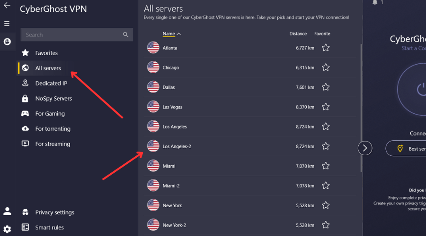This screenshot has width=426, height=236.
Task: Click the server list scrollbar
Action: click(x=361, y=108)
